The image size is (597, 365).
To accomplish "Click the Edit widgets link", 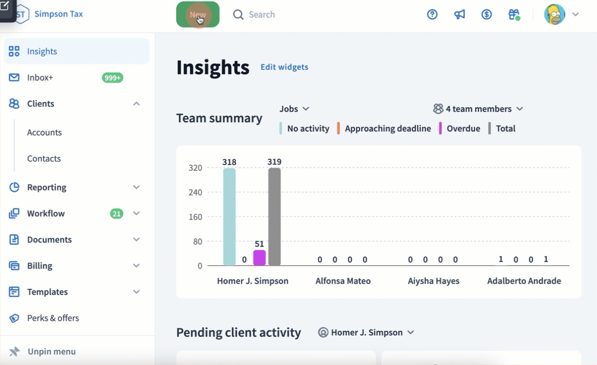I will tap(284, 67).
